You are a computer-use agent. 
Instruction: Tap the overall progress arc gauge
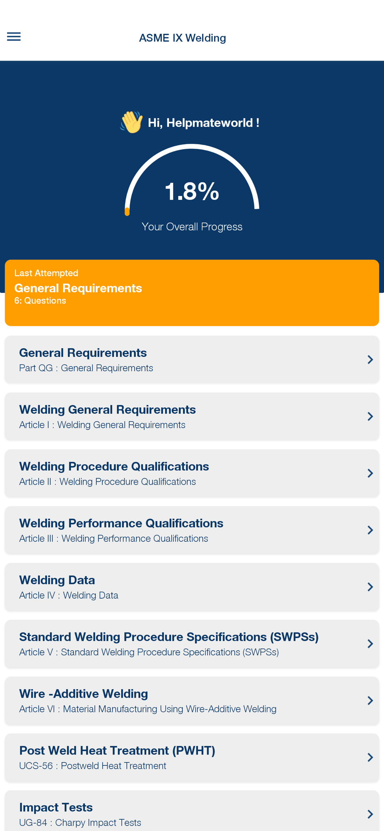pyautogui.click(x=192, y=179)
